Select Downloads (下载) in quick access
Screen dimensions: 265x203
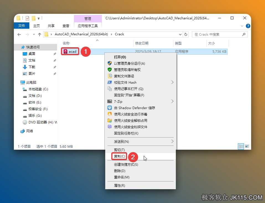[32, 67]
